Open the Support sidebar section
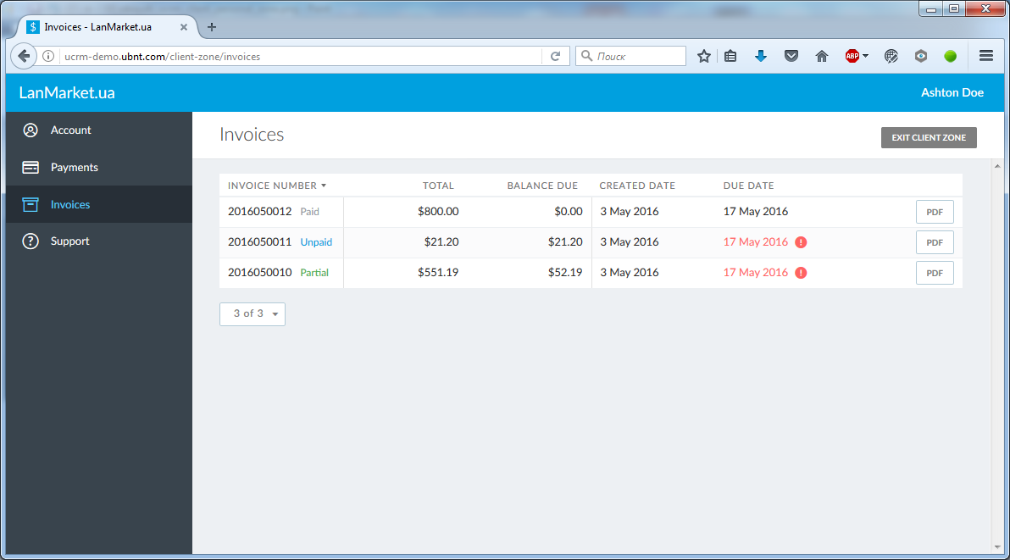1010x560 pixels. coord(69,241)
